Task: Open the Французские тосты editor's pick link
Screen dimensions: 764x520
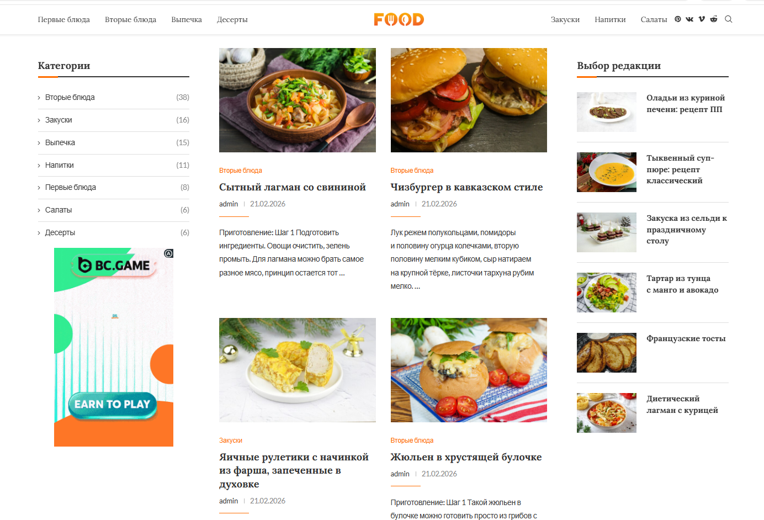Action: point(686,338)
